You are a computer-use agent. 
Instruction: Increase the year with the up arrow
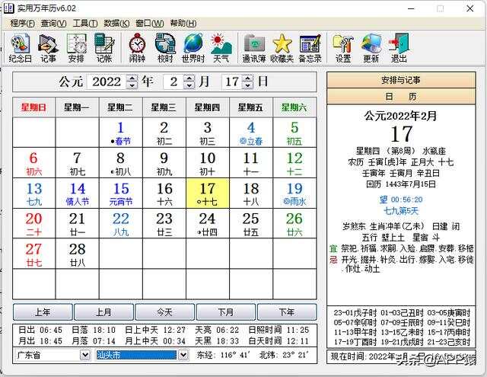[x=132, y=78]
